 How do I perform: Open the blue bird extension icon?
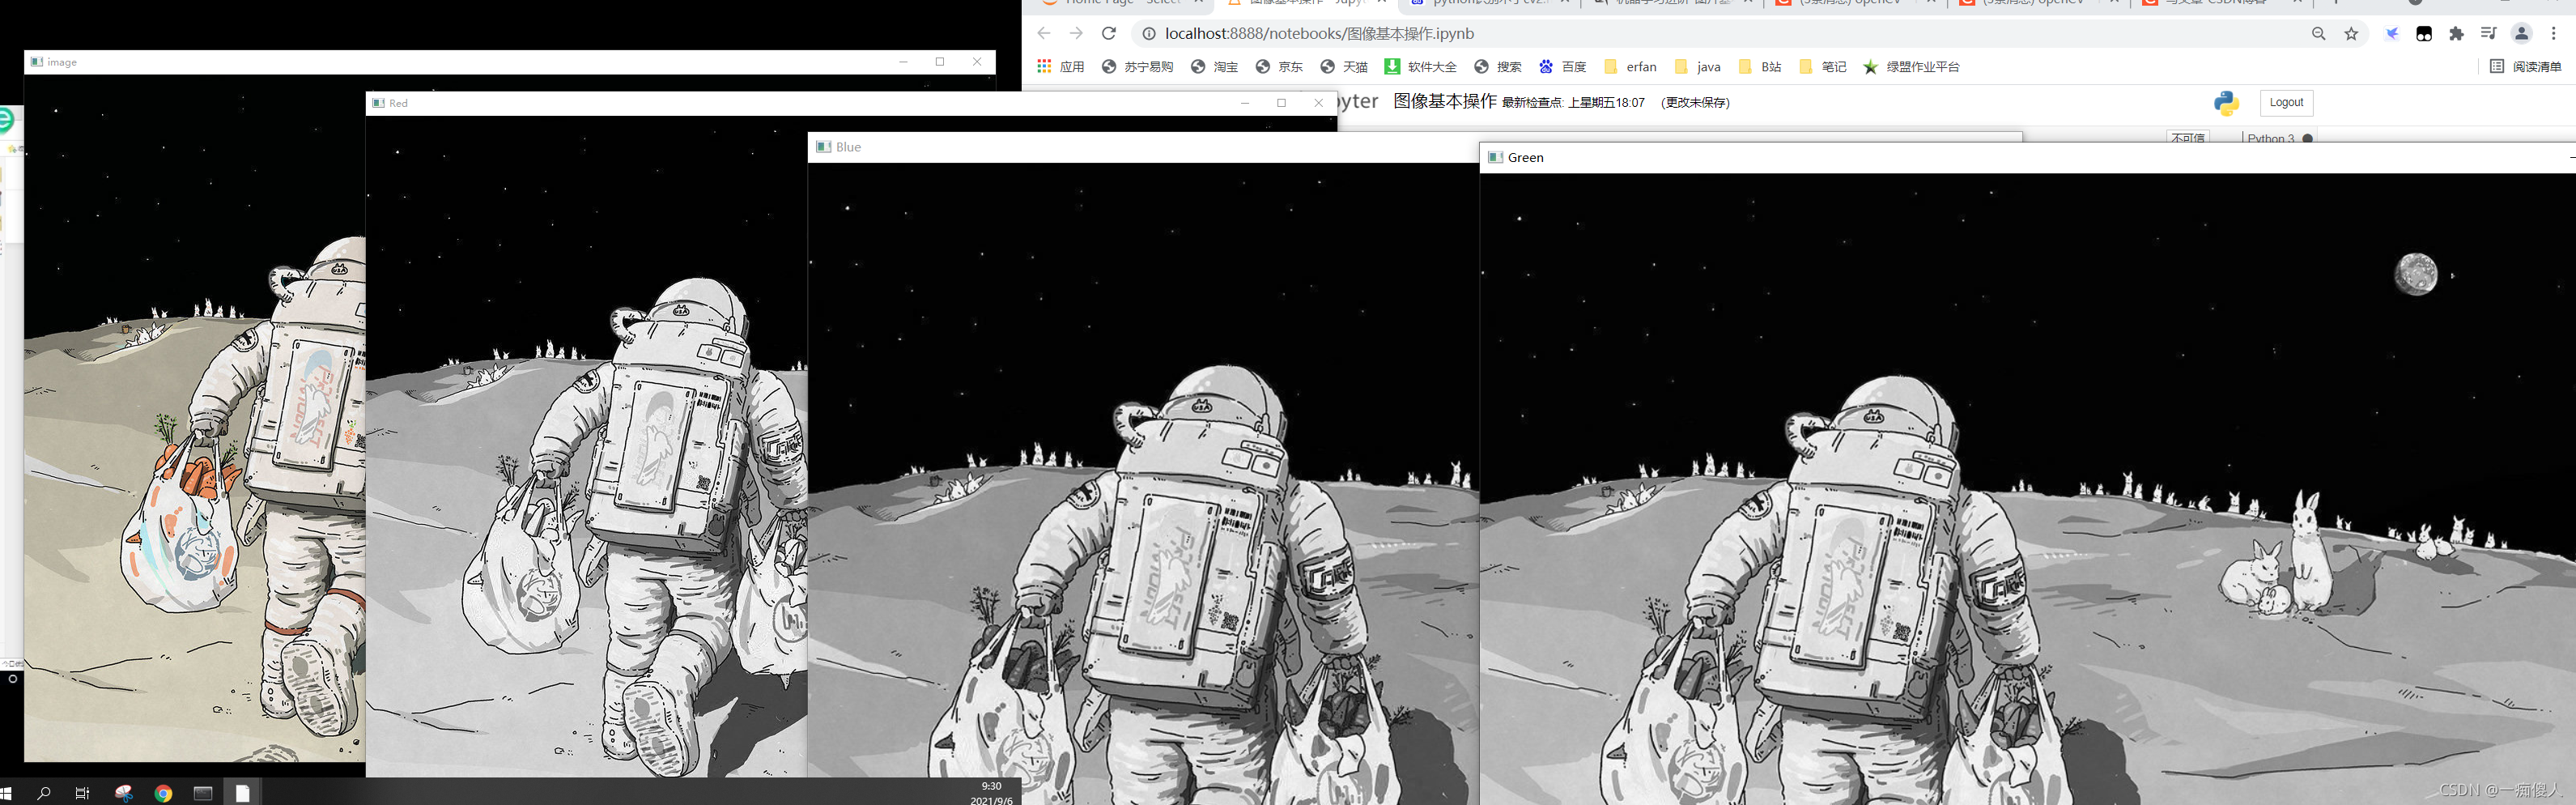coord(2392,33)
